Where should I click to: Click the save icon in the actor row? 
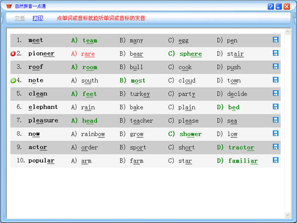pyautogui.click(x=275, y=147)
